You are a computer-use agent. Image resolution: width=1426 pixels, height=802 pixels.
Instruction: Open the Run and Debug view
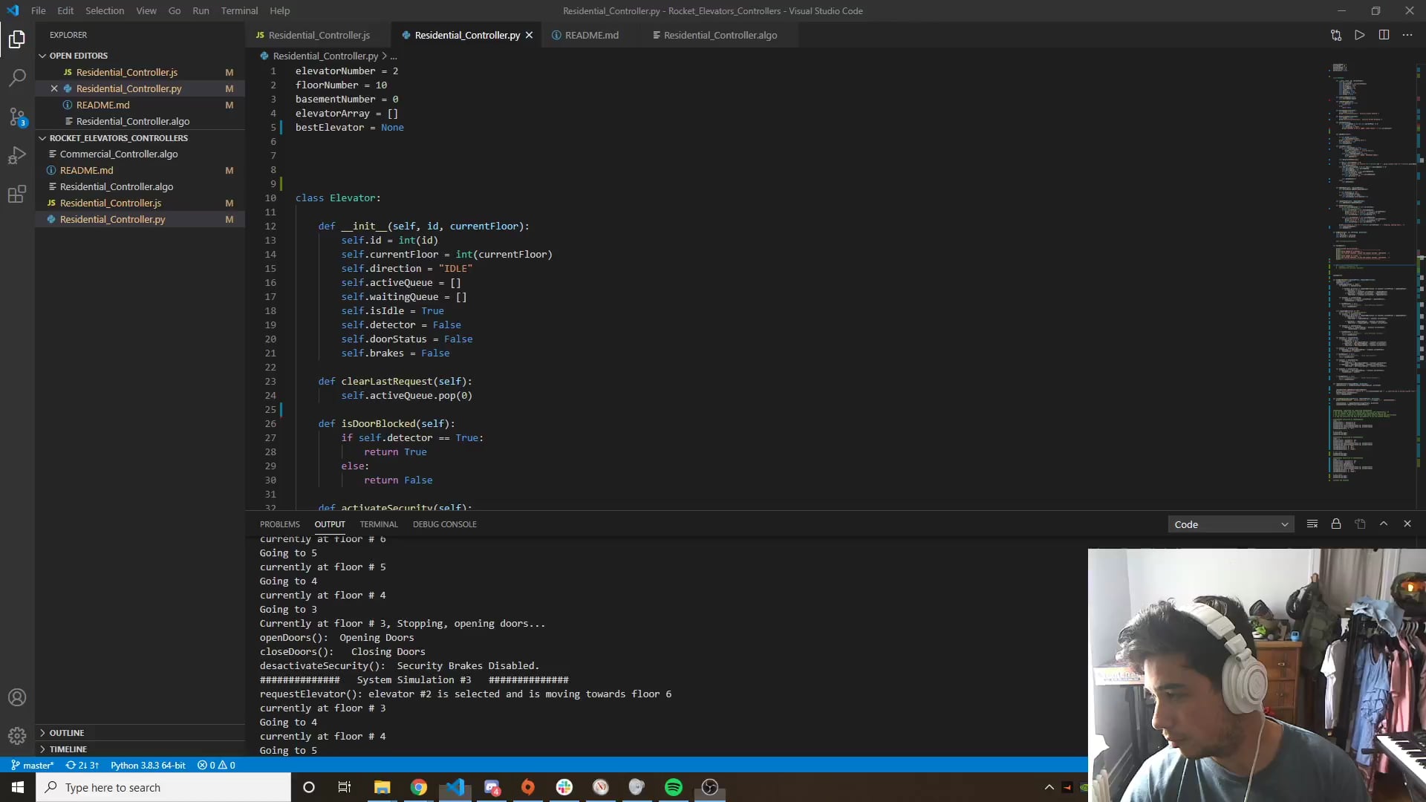(x=17, y=156)
